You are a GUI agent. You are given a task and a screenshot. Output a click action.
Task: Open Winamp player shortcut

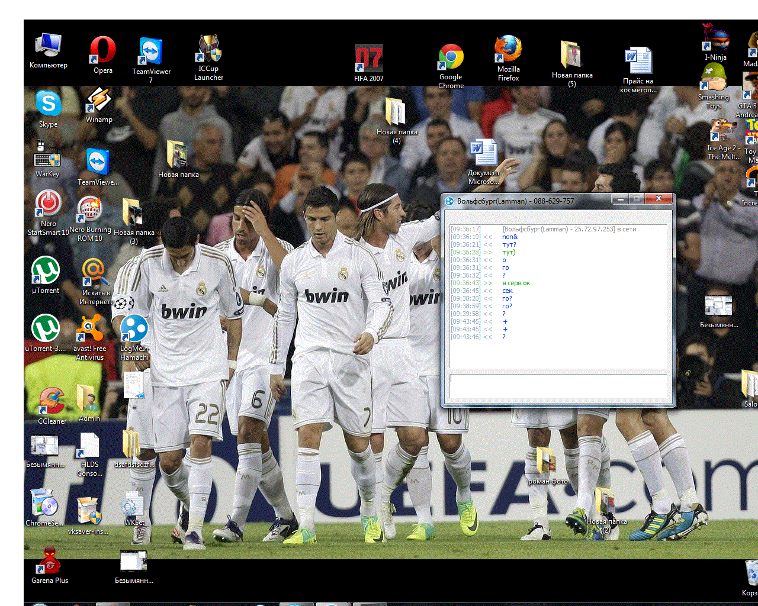point(99,105)
